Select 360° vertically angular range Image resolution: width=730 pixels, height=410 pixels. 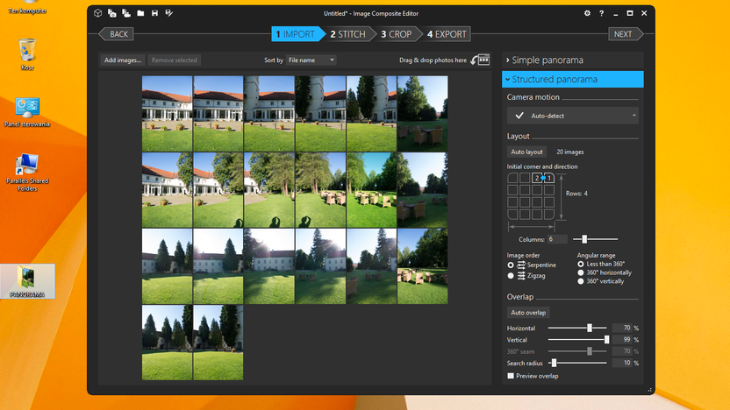581,281
